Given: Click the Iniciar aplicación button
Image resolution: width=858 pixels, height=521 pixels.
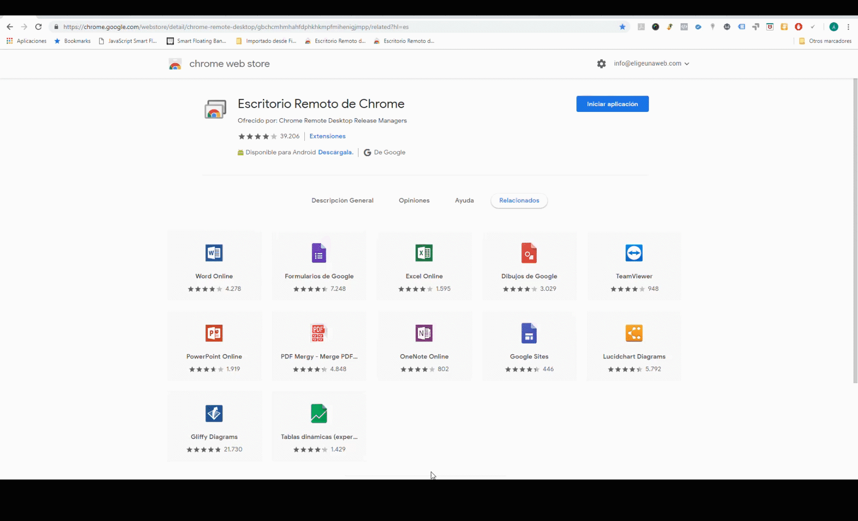Looking at the screenshot, I should (x=612, y=104).
